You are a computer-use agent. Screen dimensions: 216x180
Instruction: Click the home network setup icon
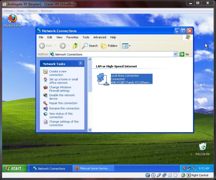(45, 80)
